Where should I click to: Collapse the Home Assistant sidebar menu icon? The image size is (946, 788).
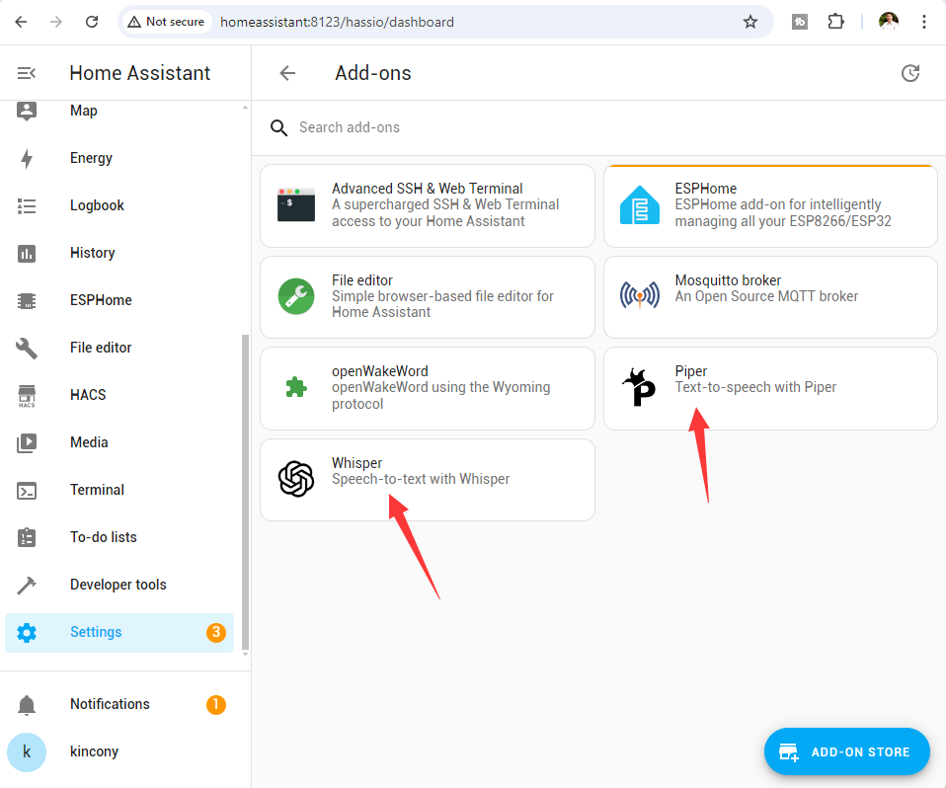pos(27,73)
